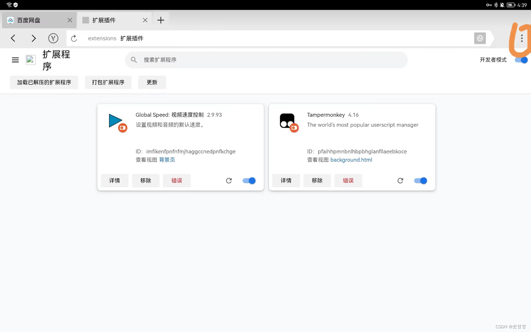
Task: Tap the VPN key icon in the status bar
Action: (489, 5)
